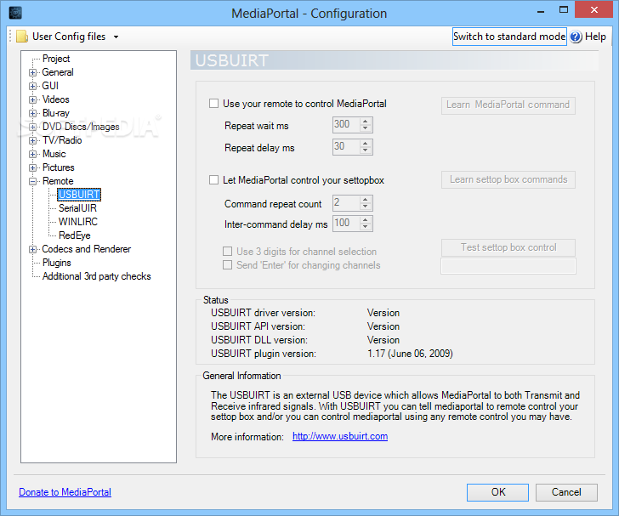619x516 pixels.
Task: Increase Repeat wait ms with up arrow
Action: (x=366, y=122)
